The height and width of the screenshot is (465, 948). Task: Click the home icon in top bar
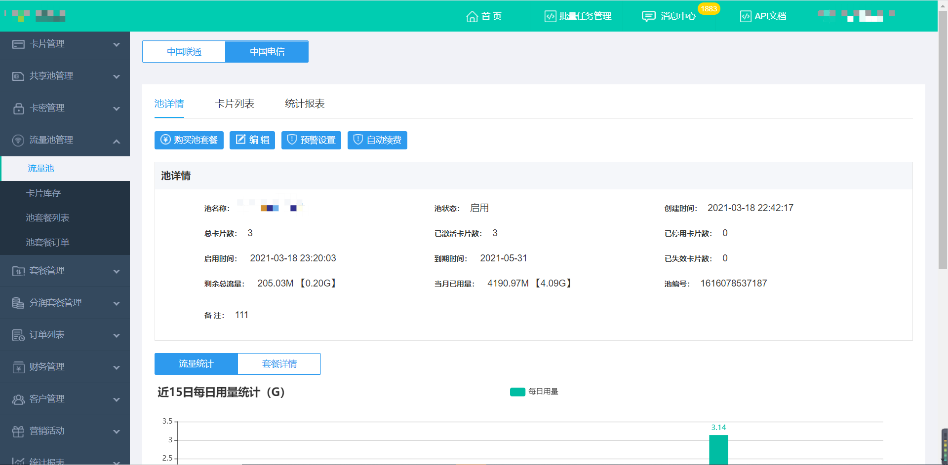click(472, 16)
